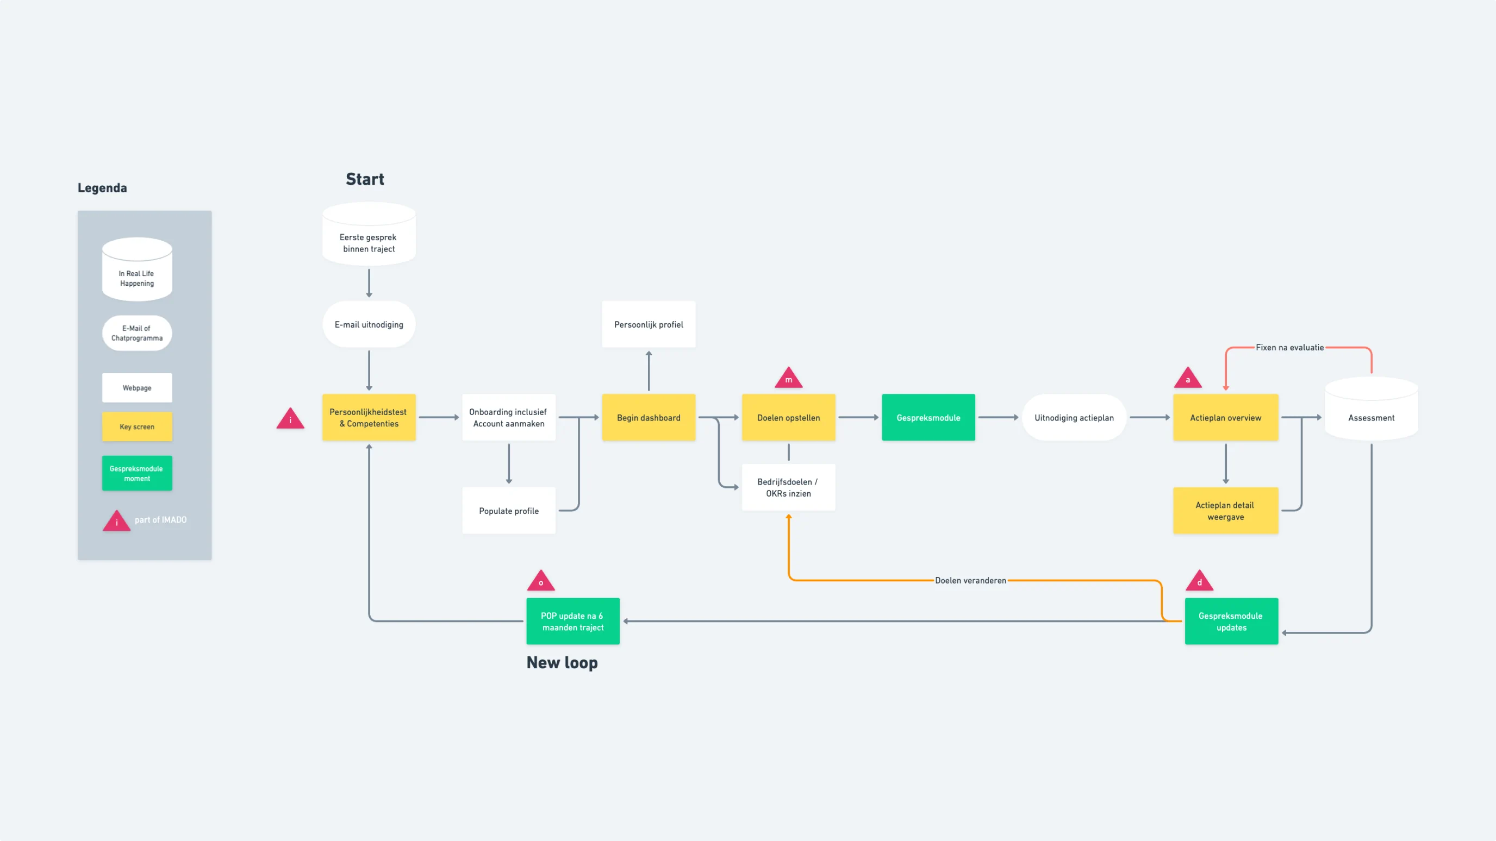
Task: Click the pink triangle marked 'a'
Action: (x=1188, y=379)
